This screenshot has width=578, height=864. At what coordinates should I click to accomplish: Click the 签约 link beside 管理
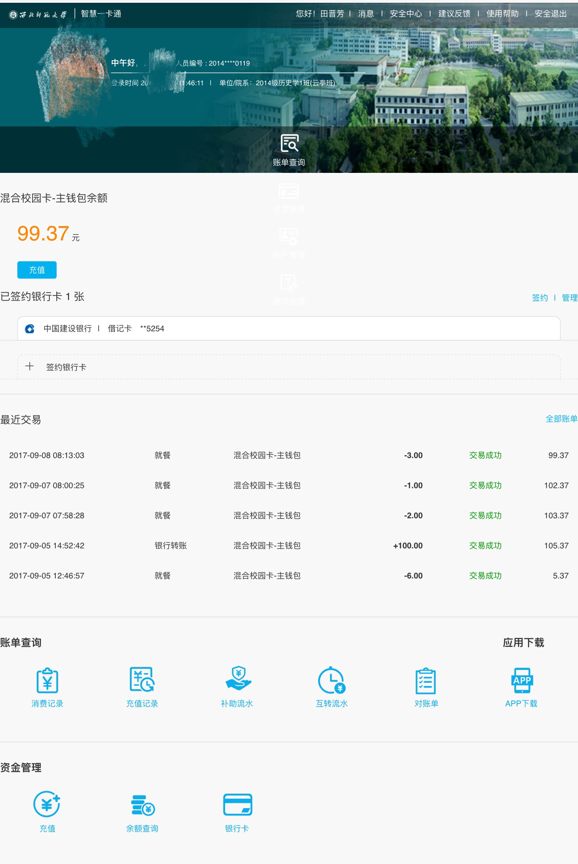(x=540, y=298)
